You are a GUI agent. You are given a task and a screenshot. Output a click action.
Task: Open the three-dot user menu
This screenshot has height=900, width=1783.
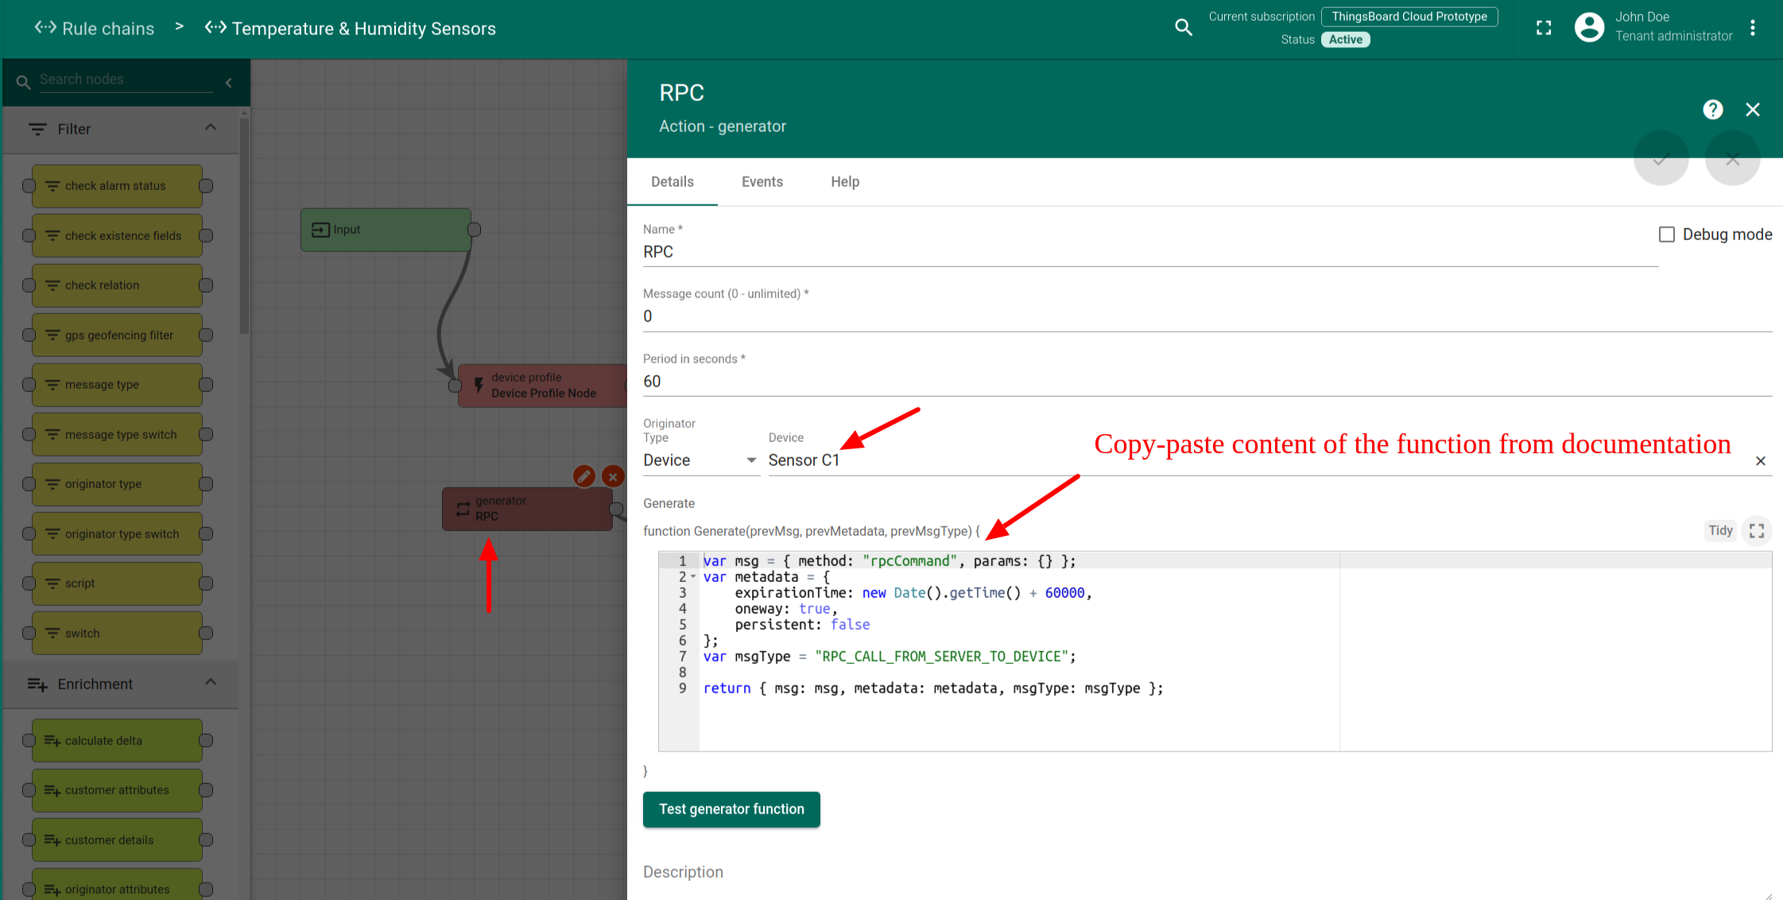click(x=1753, y=28)
